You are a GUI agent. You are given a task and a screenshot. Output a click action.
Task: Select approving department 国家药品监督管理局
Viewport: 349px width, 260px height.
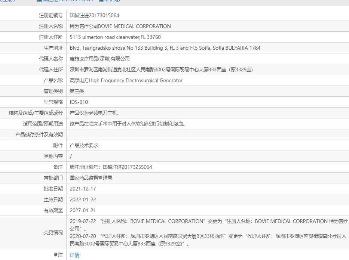coord(91,178)
